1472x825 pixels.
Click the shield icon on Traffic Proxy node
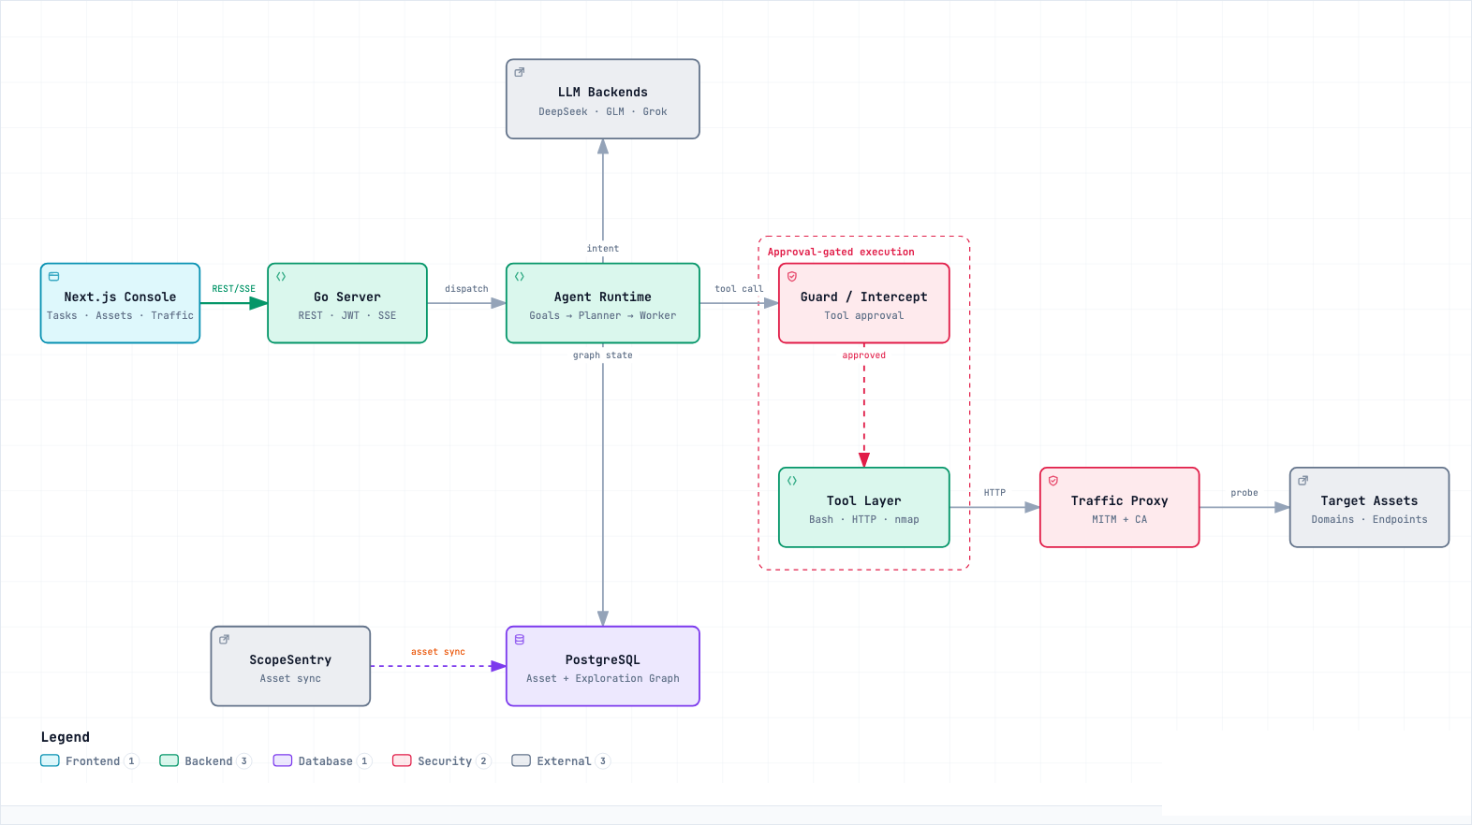1053,481
